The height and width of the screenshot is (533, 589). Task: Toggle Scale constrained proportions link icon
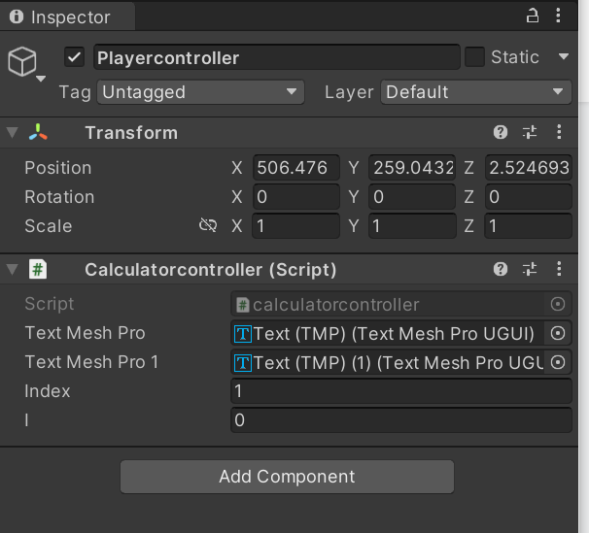tap(207, 226)
